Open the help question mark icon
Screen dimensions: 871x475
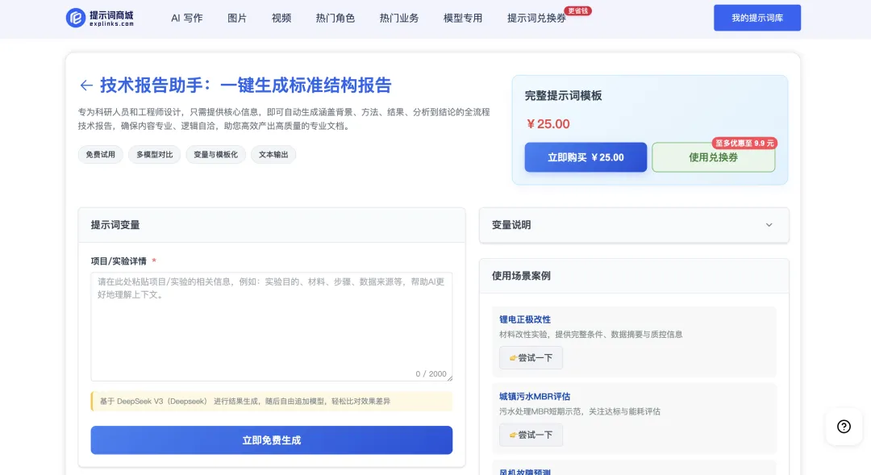pos(844,427)
